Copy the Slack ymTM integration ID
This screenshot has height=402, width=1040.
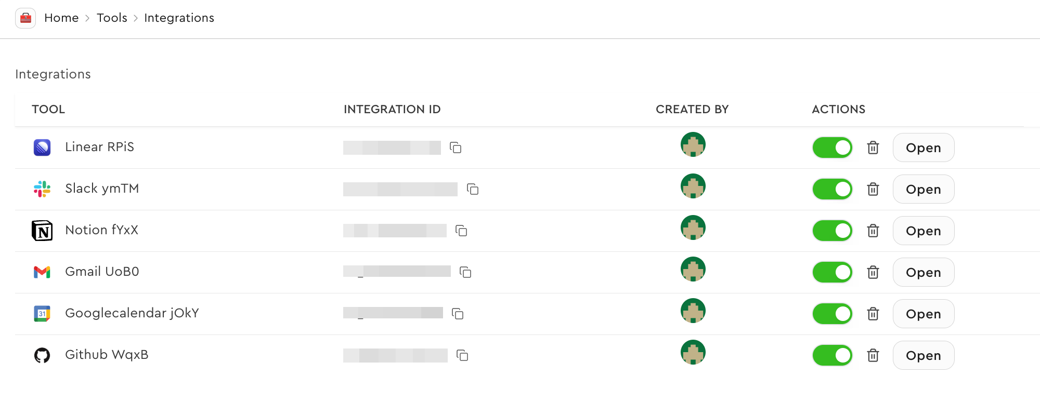pyautogui.click(x=473, y=190)
